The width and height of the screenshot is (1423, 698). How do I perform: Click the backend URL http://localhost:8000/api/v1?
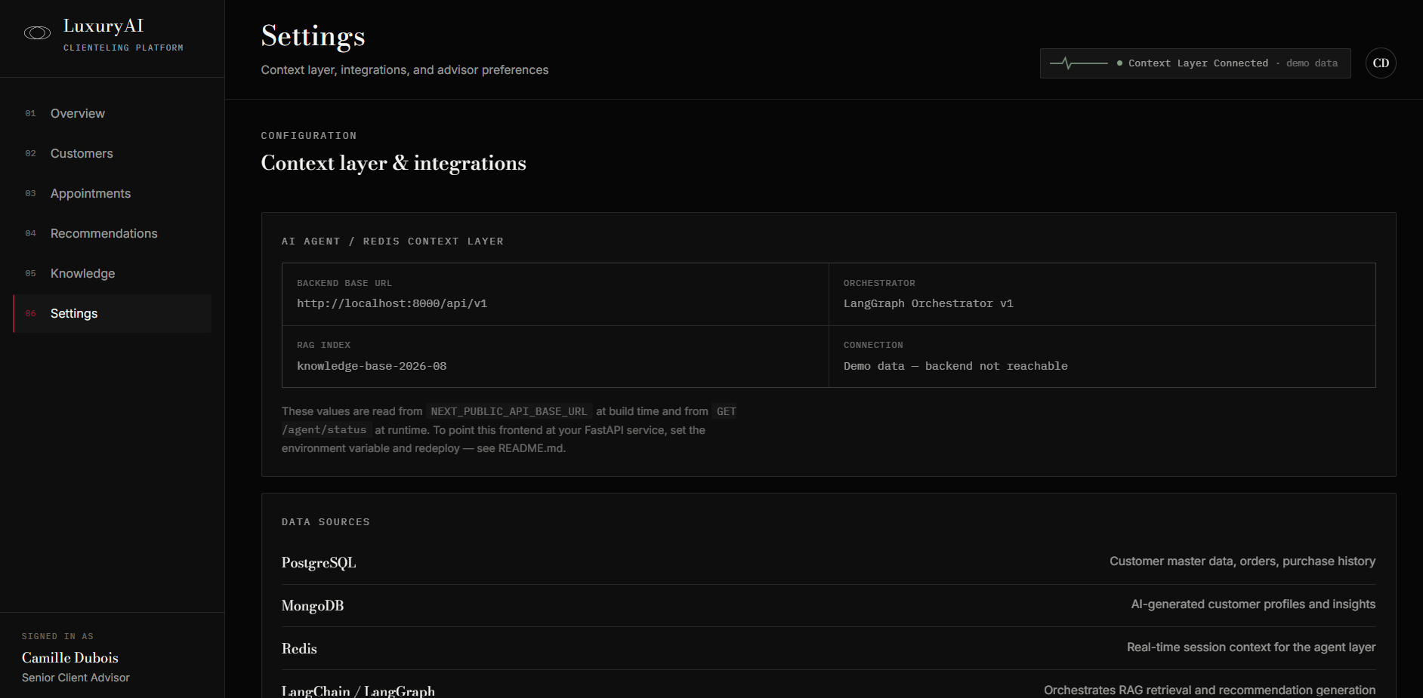[392, 303]
